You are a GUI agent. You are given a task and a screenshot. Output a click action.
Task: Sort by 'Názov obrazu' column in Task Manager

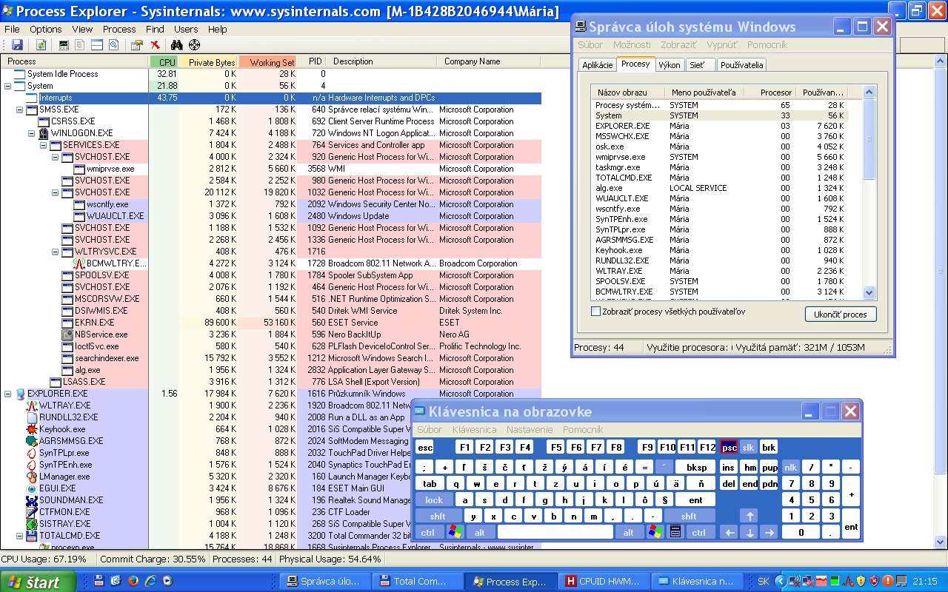(628, 92)
